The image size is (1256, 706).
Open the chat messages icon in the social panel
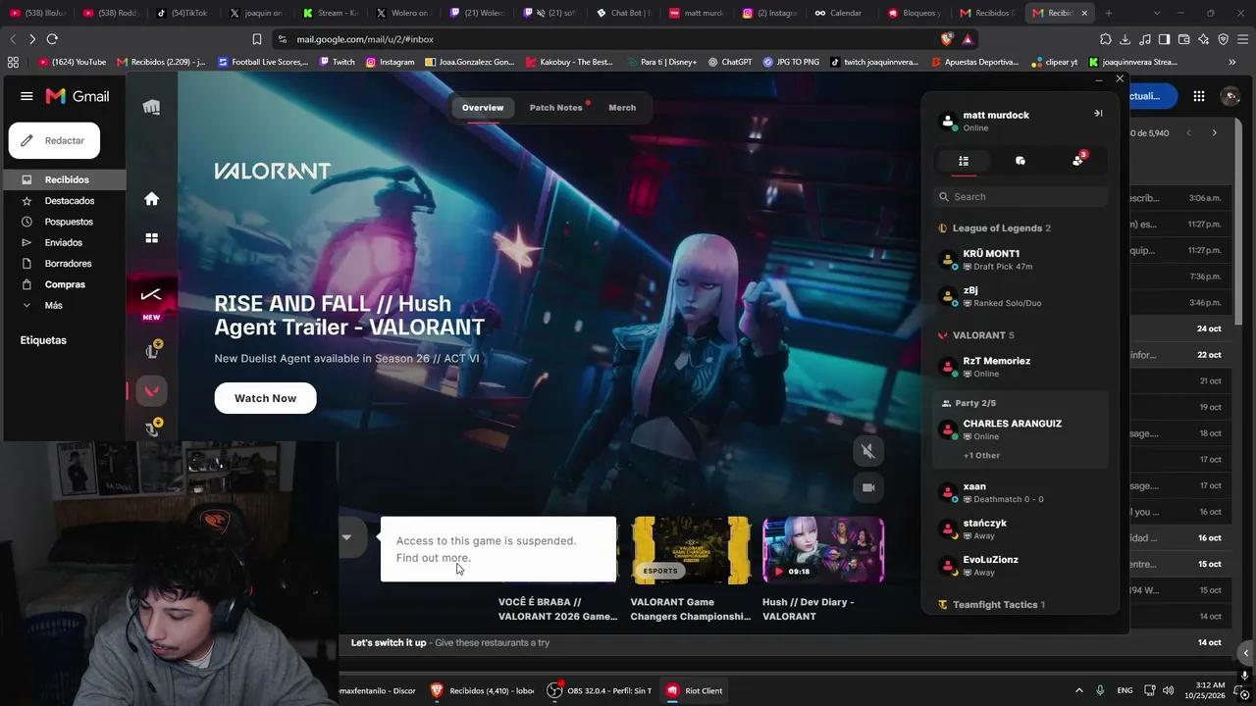pos(1020,161)
